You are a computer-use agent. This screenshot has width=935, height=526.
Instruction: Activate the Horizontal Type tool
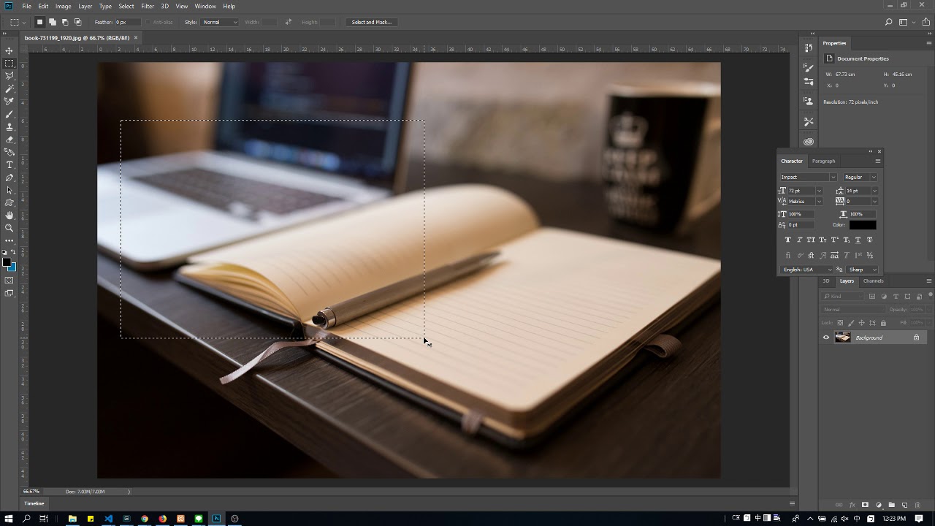9,165
